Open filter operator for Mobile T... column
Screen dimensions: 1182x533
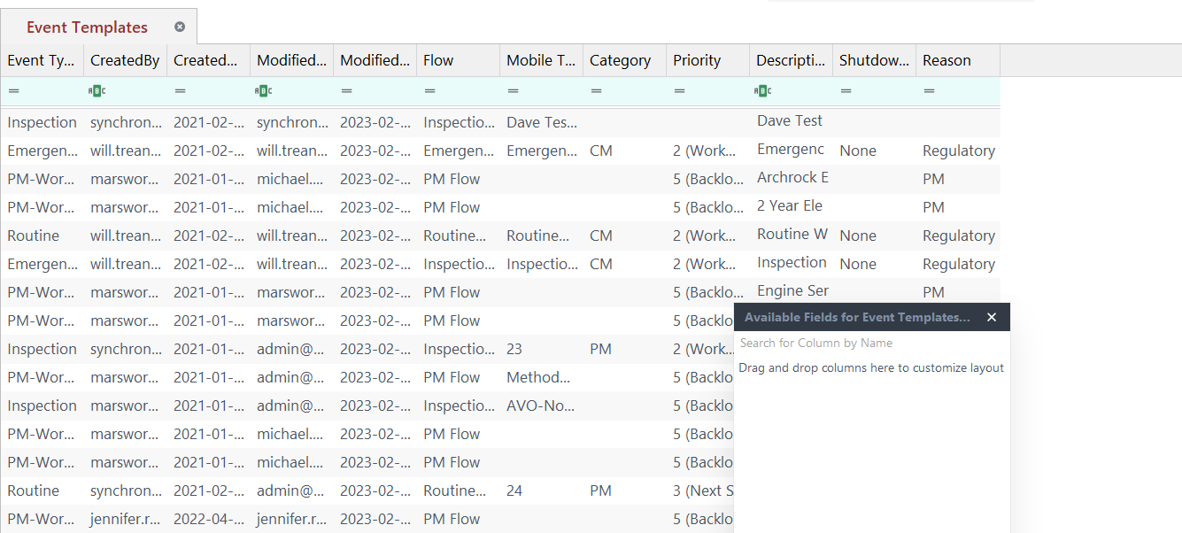[x=513, y=90]
